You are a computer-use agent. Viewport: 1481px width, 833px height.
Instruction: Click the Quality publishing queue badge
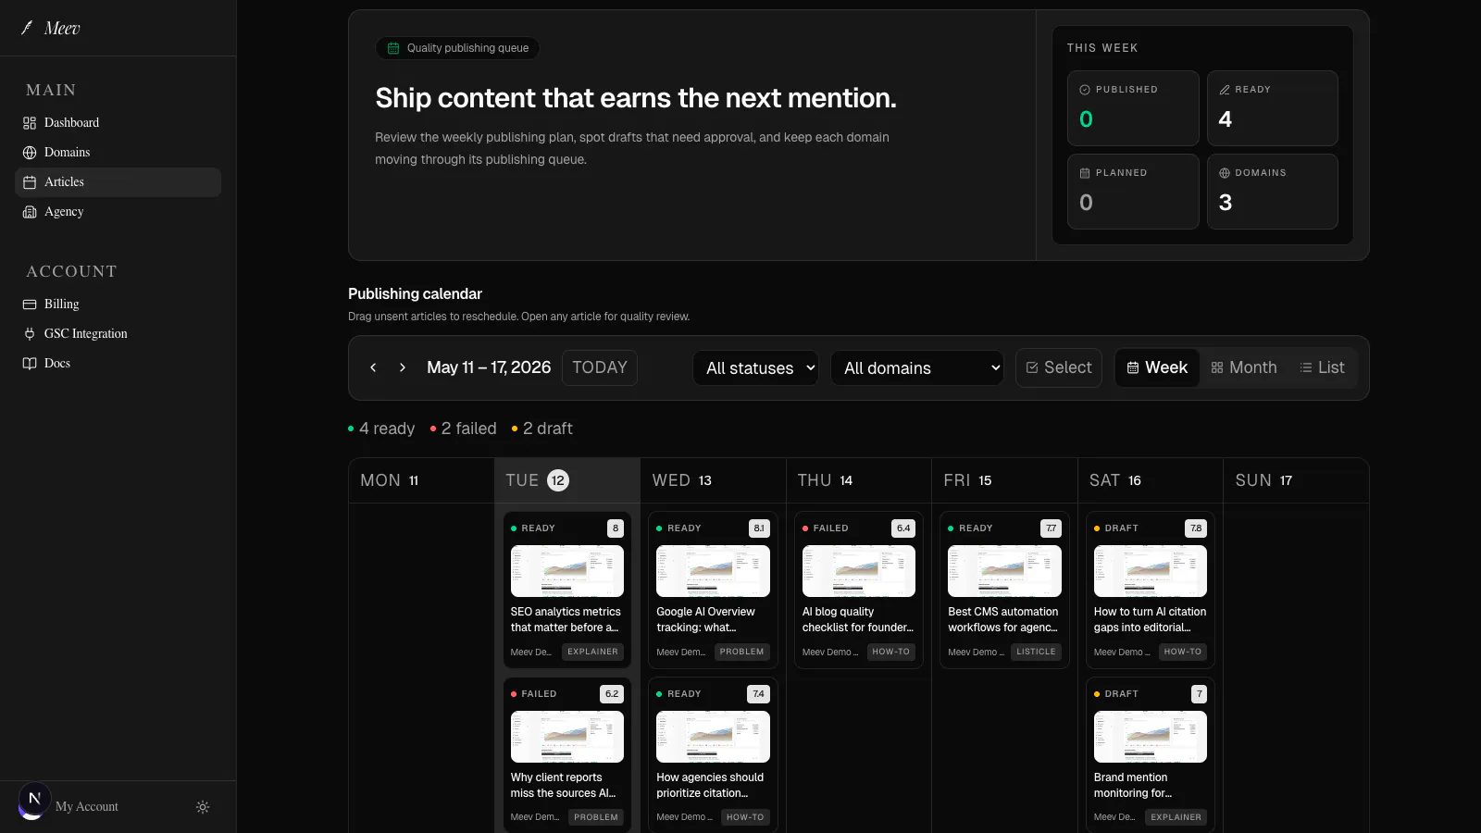pos(457,48)
